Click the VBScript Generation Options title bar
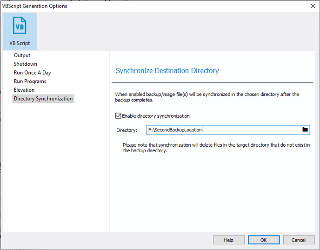The height and width of the screenshot is (250, 320). tap(155, 6)
